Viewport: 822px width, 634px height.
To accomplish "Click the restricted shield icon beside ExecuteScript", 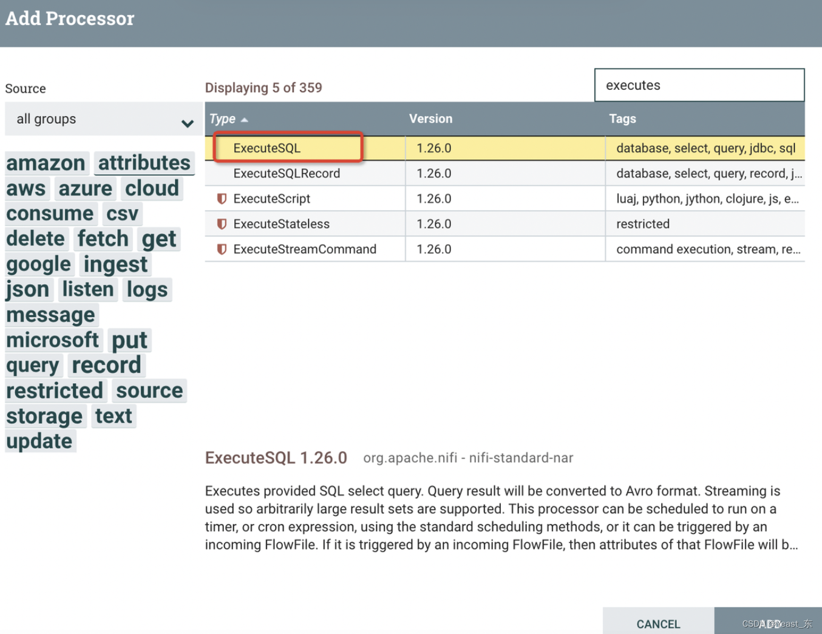I will coord(222,199).
